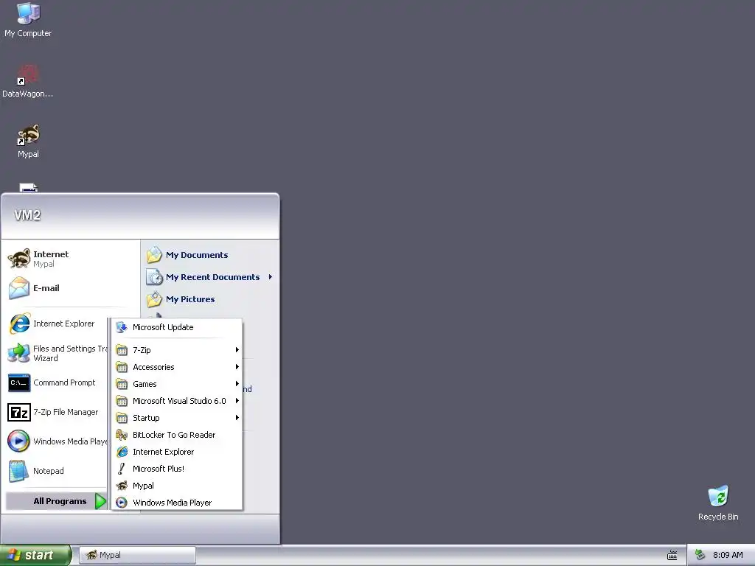This screenshot has height=566, width=755.
Task: Open Startup program group
Action: click(177, 418)
